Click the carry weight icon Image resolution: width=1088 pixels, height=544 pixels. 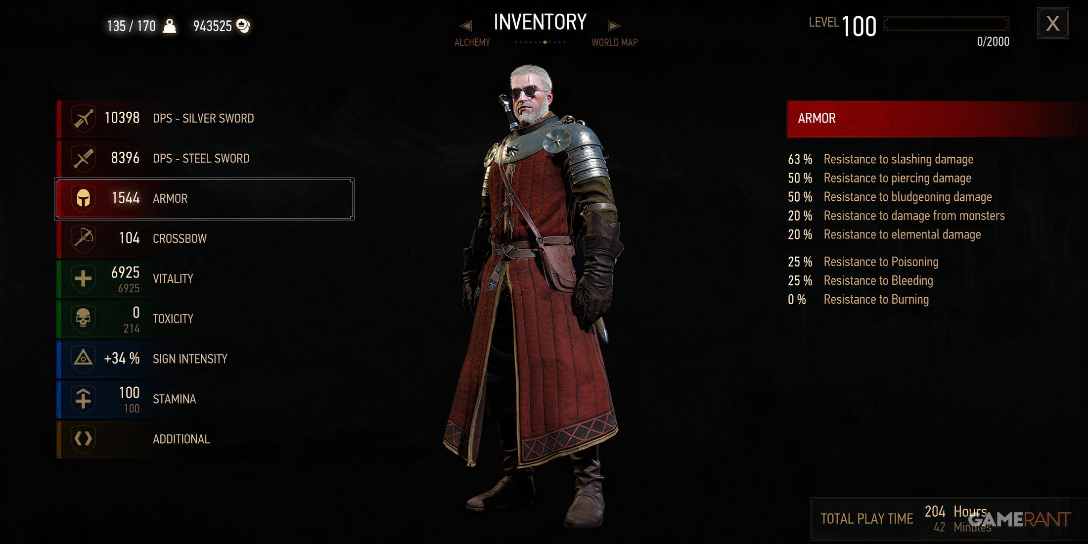coord(170,26)
